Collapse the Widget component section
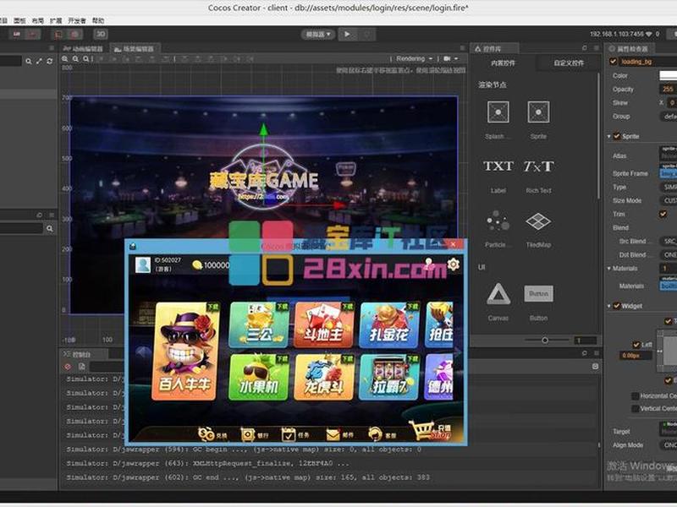Screen dimensions: 677x507 [x=608, y=306]
